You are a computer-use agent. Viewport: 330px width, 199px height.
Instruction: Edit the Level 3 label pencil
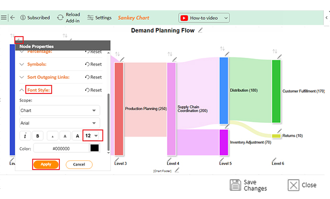point(117,159)
